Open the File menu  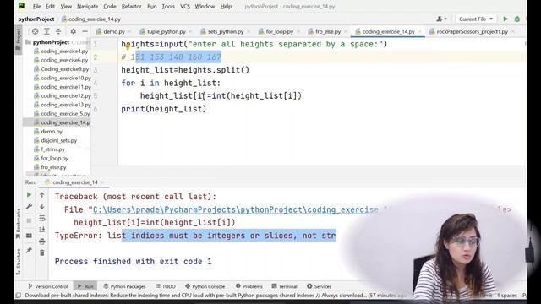36,6
